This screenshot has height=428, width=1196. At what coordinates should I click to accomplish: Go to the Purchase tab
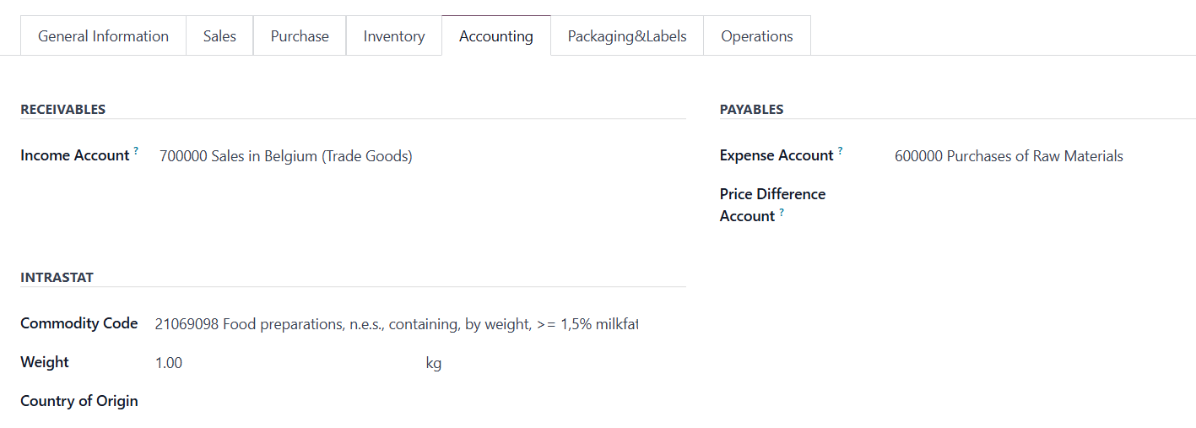(300, 36)
